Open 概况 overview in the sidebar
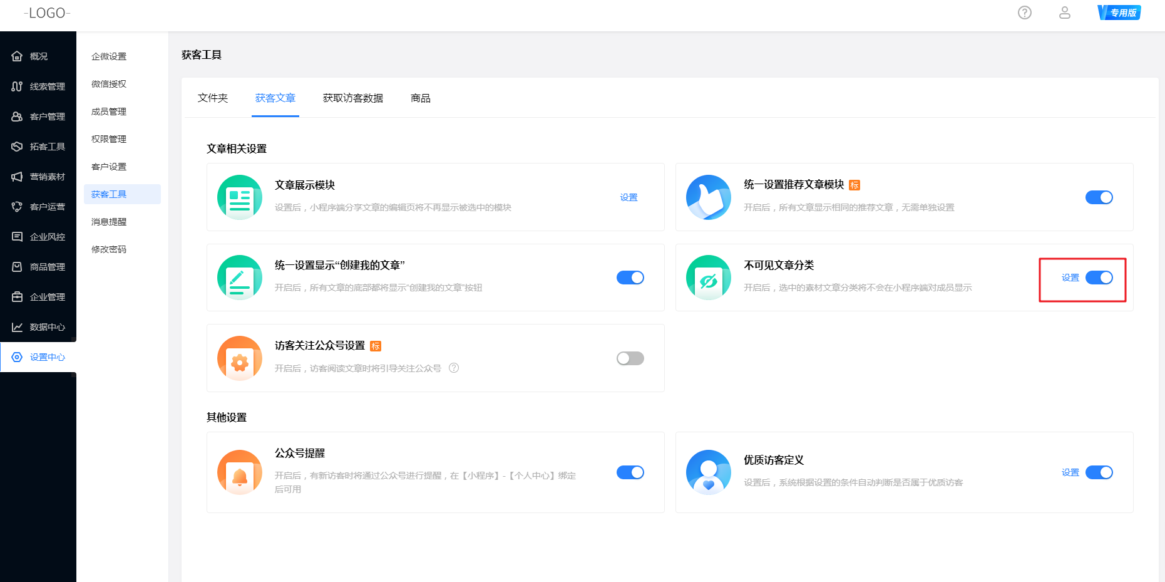Image resolution: width=1165 pixels, height=582 pixels. click(x=38, y=56)
